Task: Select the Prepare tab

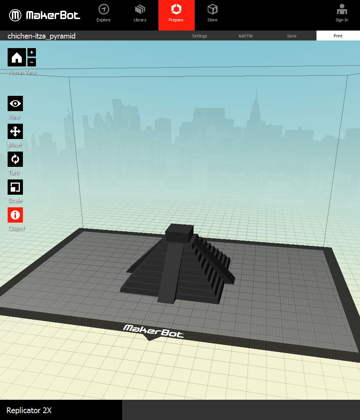Action: [176, 13]
